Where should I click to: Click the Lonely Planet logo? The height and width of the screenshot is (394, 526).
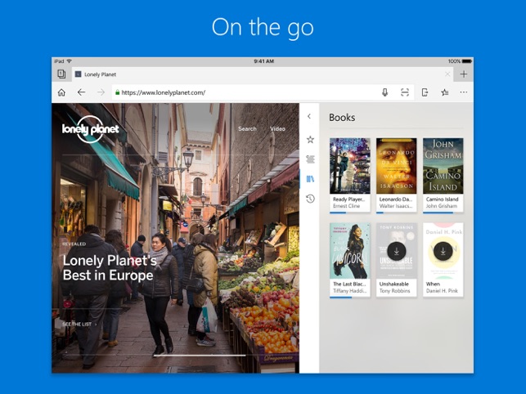click(x=91, y=129)
